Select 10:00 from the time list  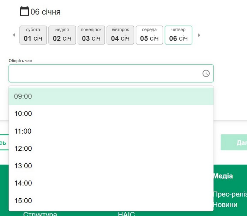(111, 114)
